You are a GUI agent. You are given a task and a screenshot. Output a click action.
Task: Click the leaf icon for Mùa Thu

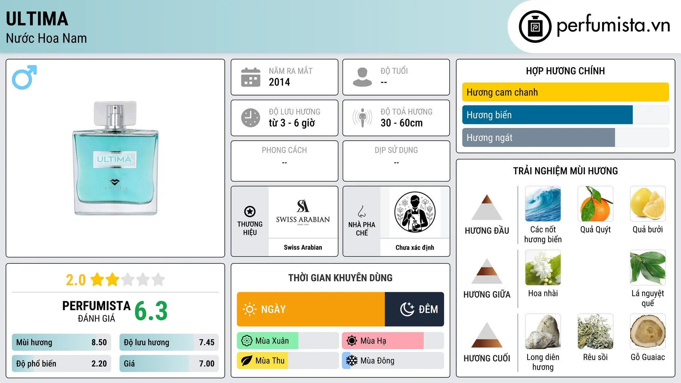[x=247, y=361]
